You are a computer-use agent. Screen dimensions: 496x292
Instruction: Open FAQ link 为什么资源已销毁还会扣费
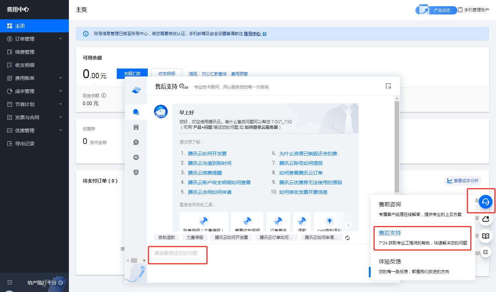308,154
